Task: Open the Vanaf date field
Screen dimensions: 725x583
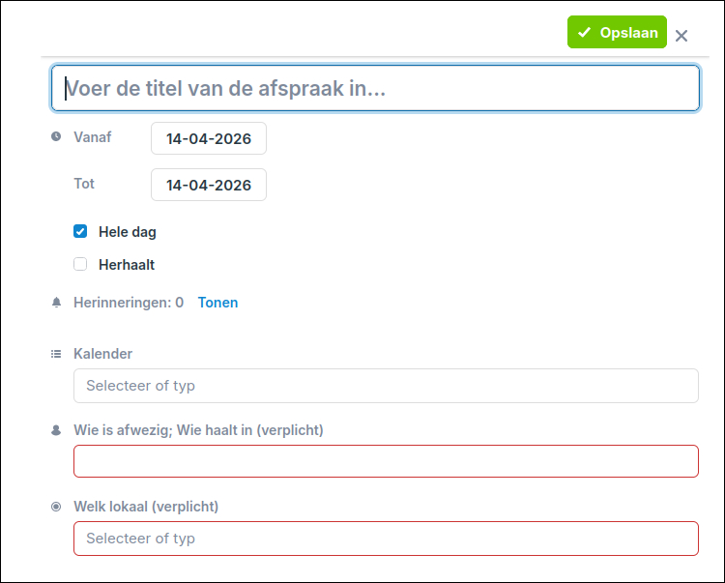Action: 209,138
